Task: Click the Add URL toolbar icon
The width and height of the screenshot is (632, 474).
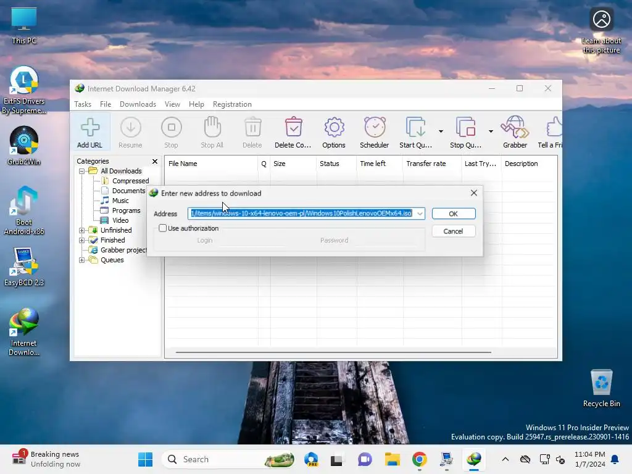Action: coord(90,132)
